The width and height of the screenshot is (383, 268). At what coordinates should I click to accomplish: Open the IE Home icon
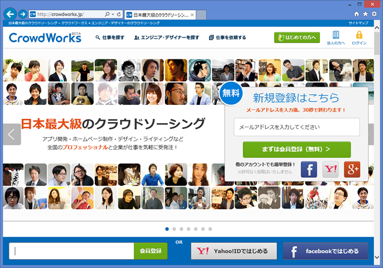click(356, 13)
